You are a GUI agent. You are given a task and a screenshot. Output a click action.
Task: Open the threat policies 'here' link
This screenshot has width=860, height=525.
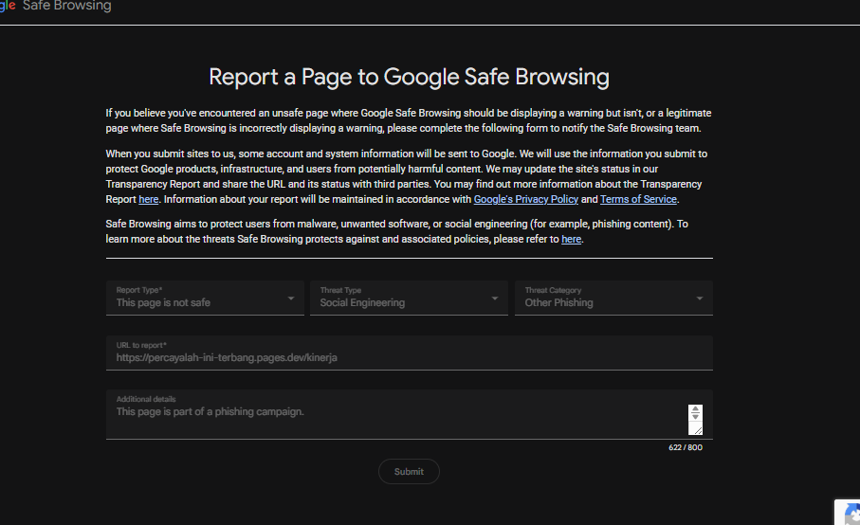point(571,240)
